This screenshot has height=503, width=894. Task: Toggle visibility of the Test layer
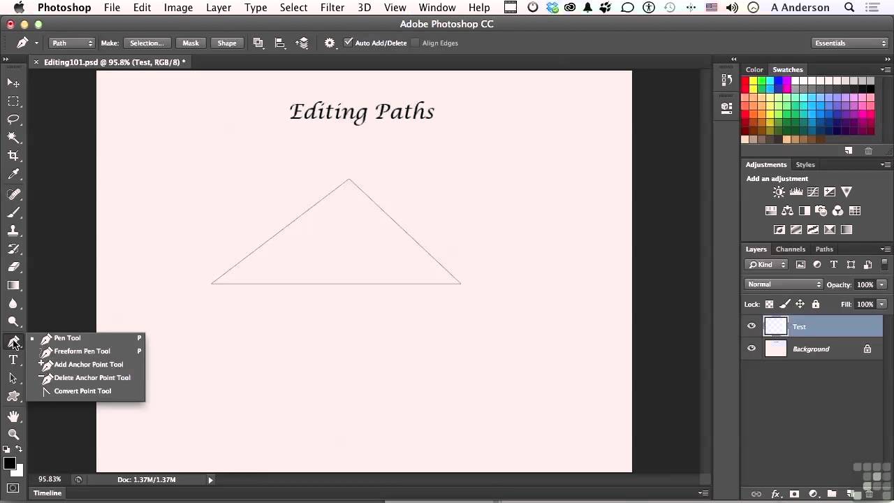pos(752,326)
